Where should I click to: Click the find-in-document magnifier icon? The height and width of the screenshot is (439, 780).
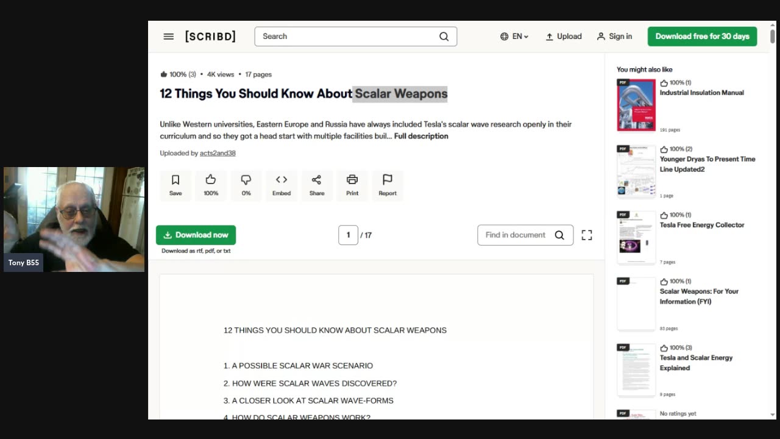tap(559, 235)
